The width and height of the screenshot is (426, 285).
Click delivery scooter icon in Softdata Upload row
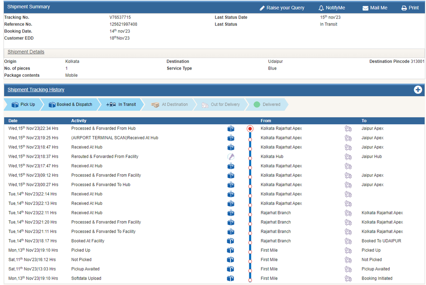point(348,279)
